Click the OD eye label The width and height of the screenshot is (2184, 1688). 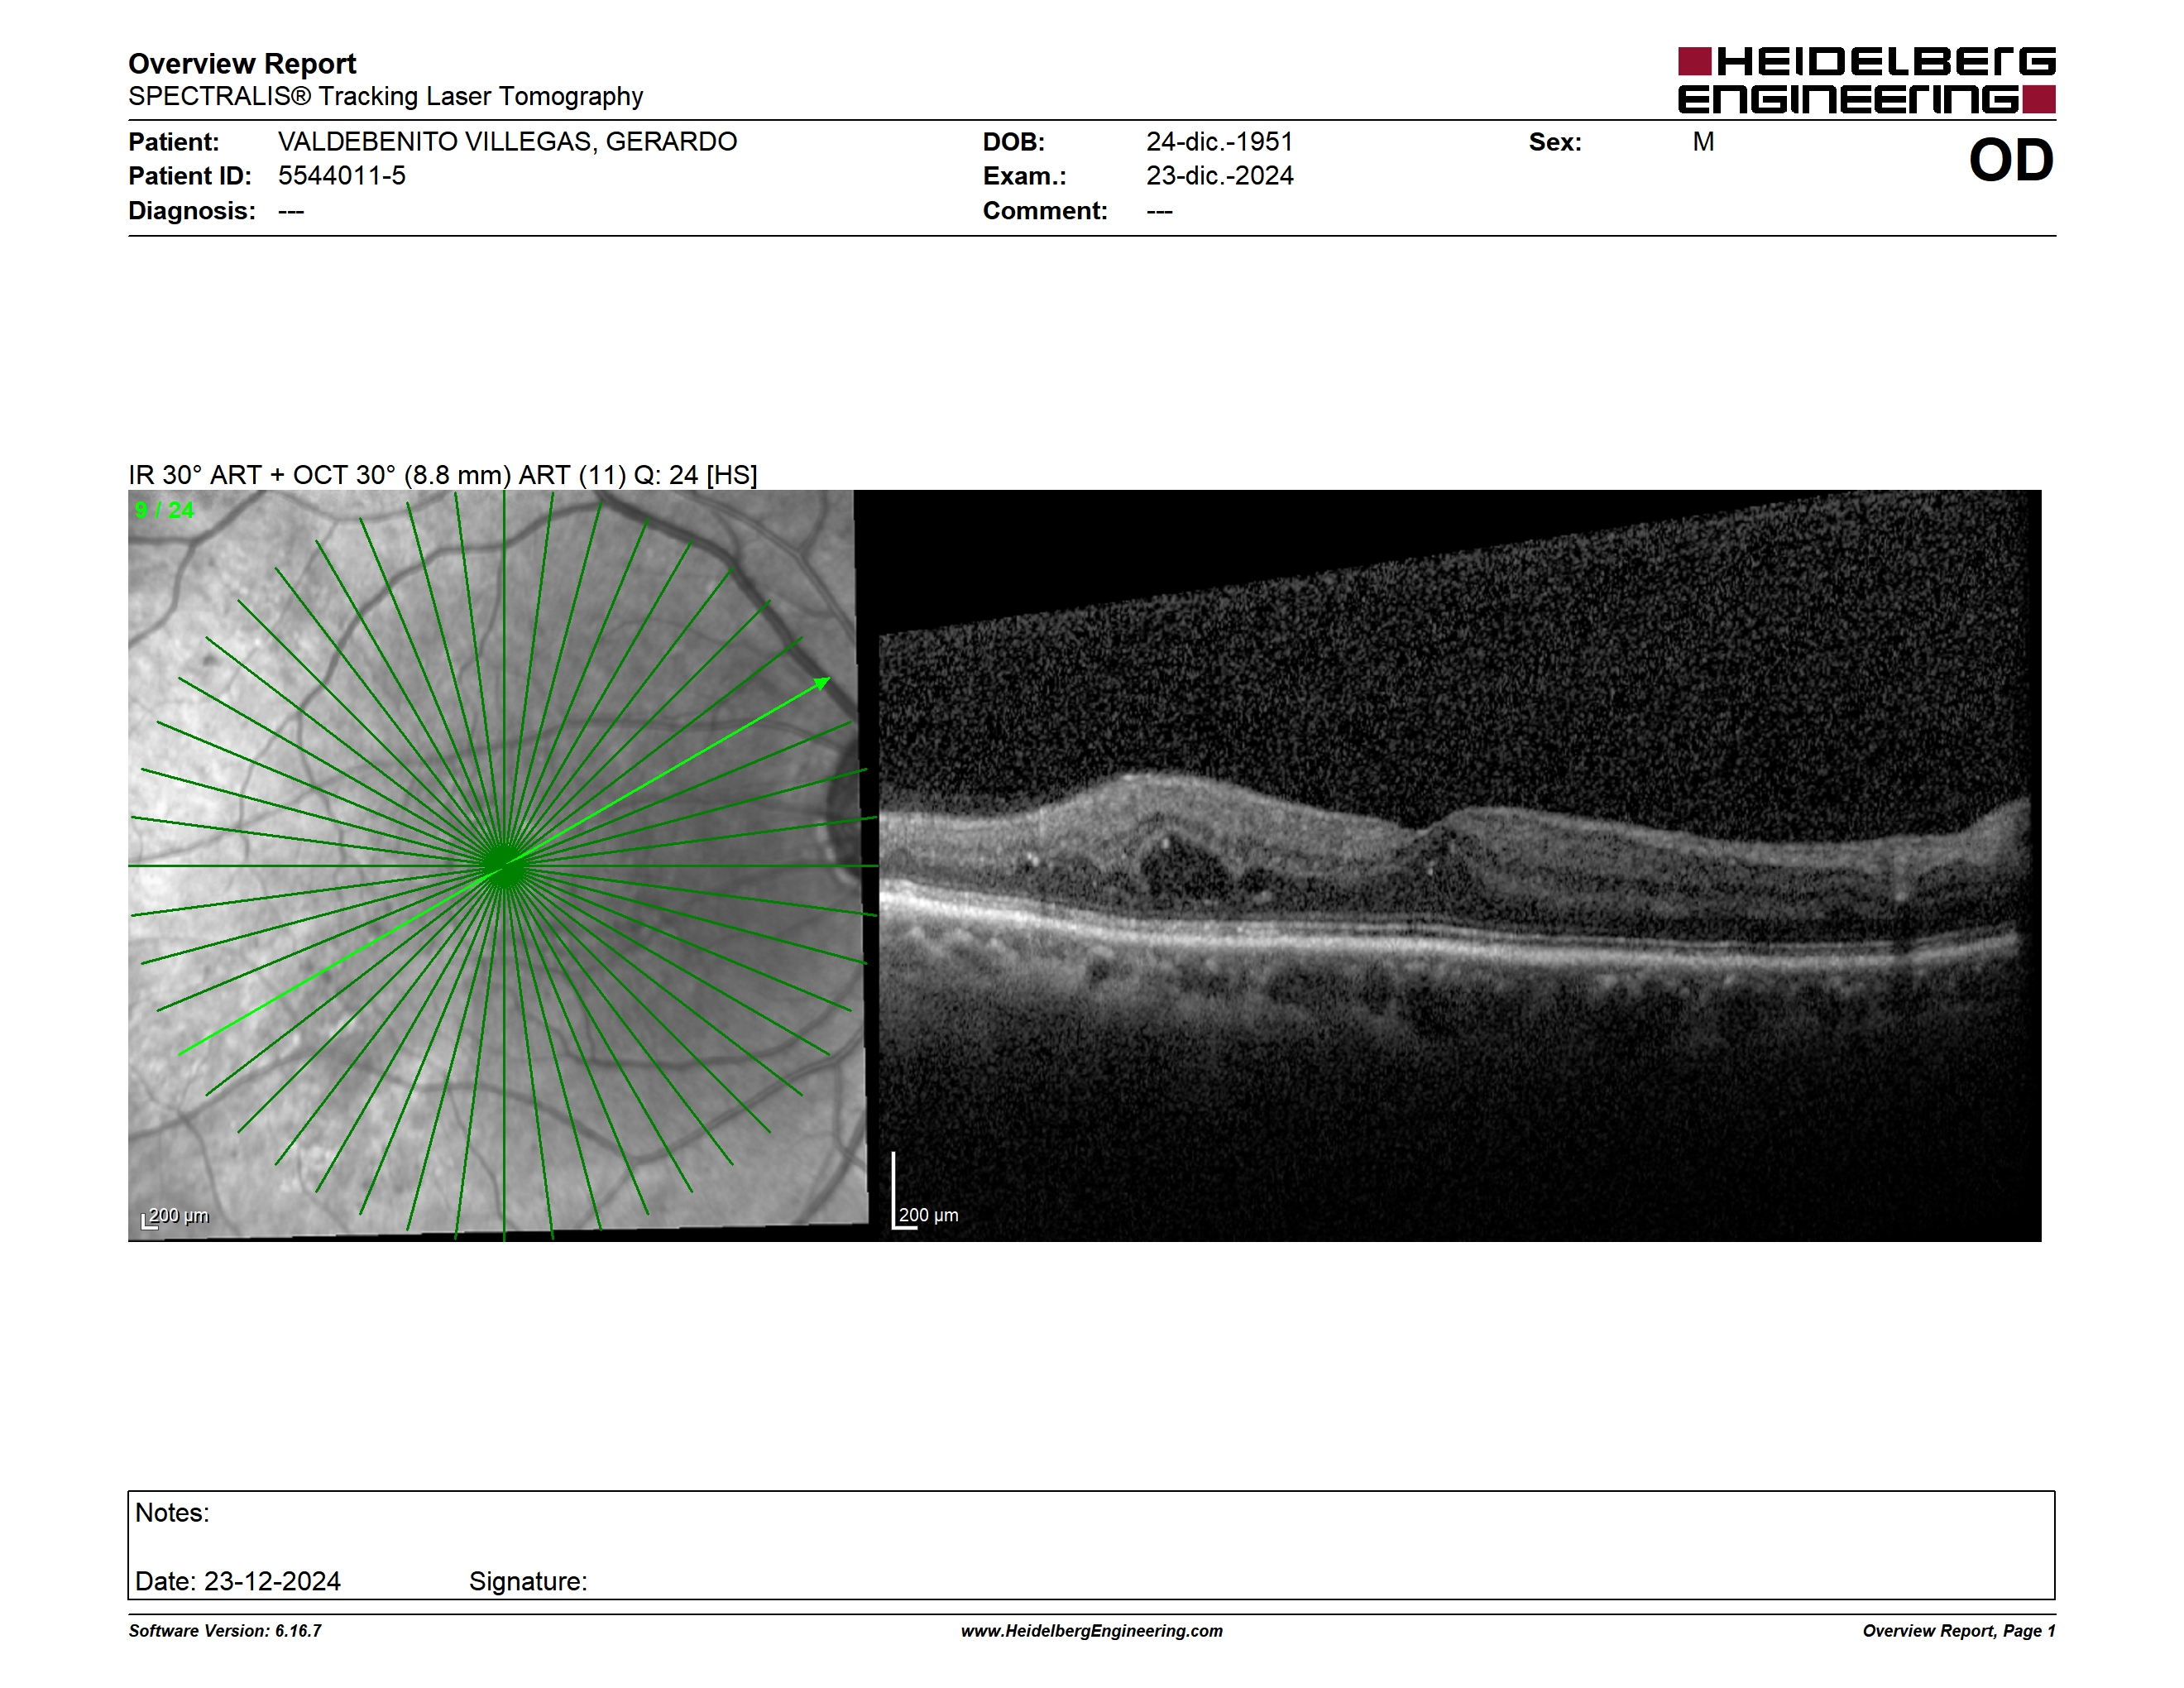(2011, 160)
